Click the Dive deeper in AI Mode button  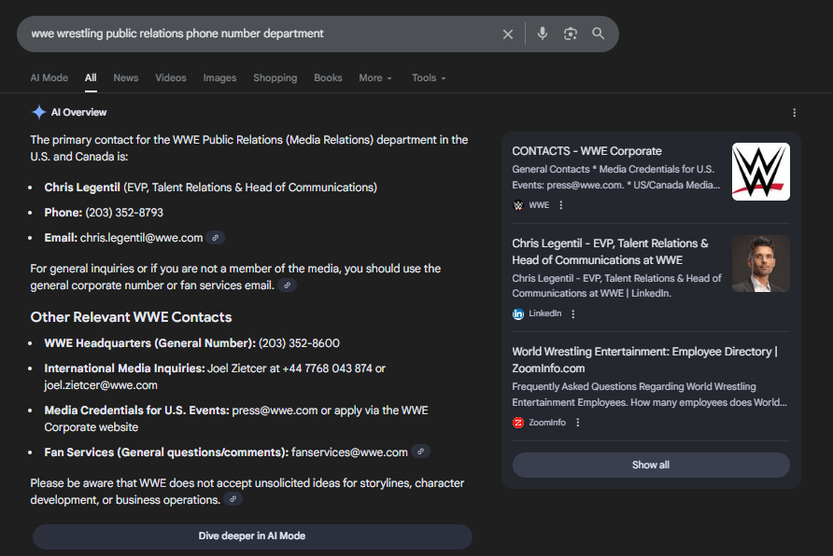252,536
